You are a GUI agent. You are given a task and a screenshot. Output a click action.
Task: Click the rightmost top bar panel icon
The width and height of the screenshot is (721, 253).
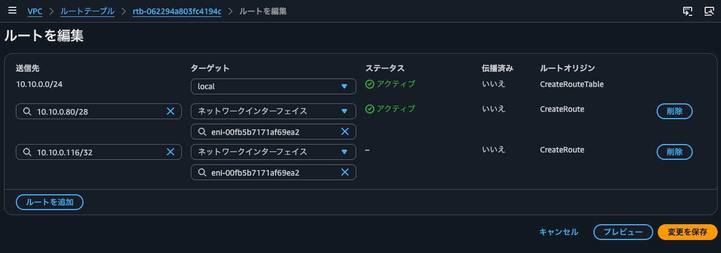(709, 11)
